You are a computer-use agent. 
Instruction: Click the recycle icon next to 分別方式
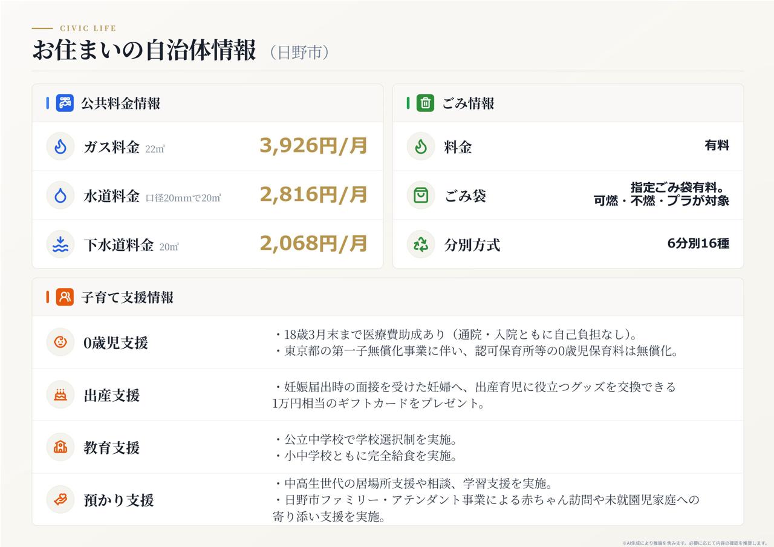click(x=421, y=244)
